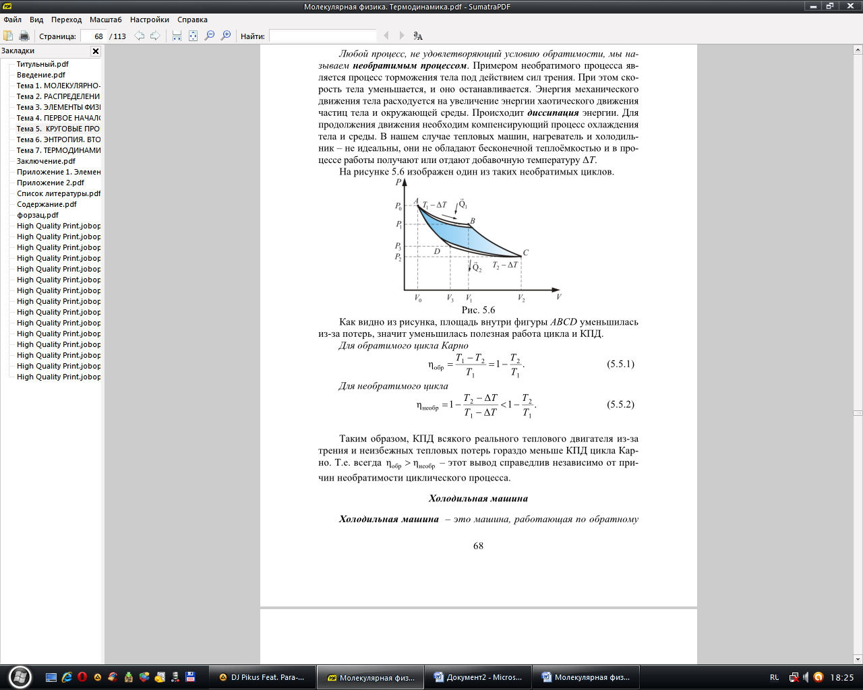Screen dimensions: 863x690
Task: Click network disconnected tray icon
Action: (x=794, y=677)
